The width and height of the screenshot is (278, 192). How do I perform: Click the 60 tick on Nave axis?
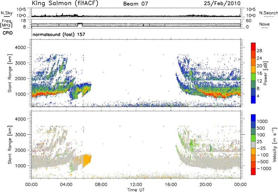click(x=248, y=21)
